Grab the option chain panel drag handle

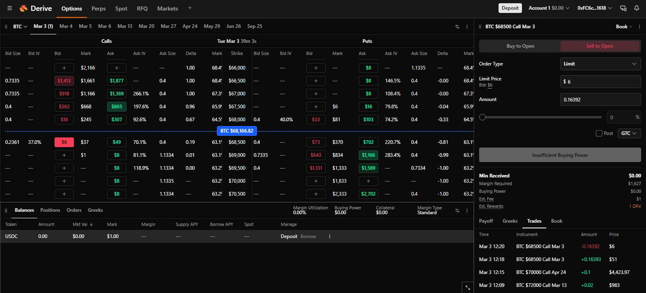6,27
